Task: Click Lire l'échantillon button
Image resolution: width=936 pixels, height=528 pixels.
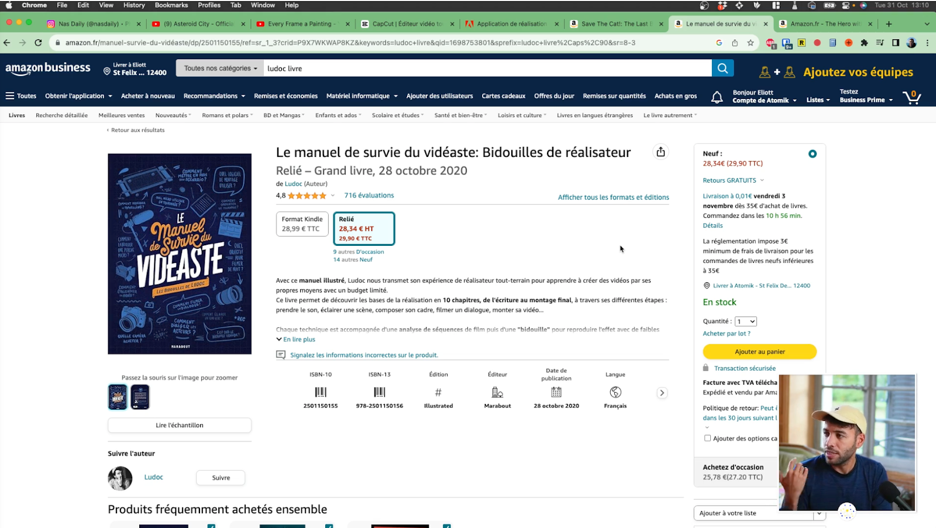Action: pos(180,425)
